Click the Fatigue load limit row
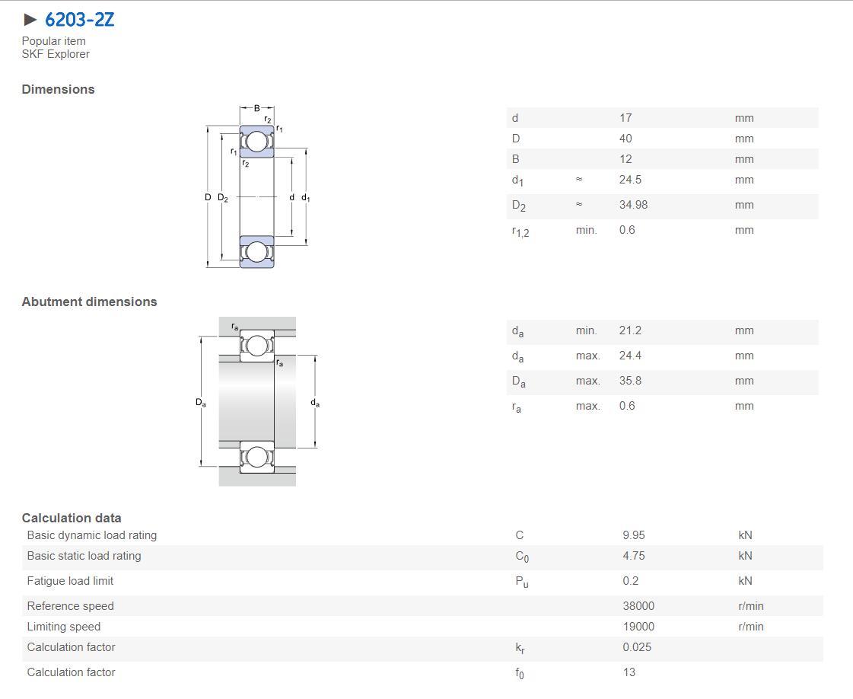853x699 pixels. [422, 582]
